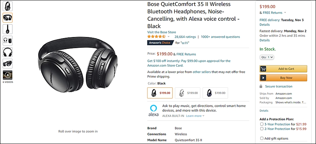Viewport: 316px width, 144px height.
Task: Open the Qty quantity dropdown
Action: pyautogui.click(x=267, y=57)
